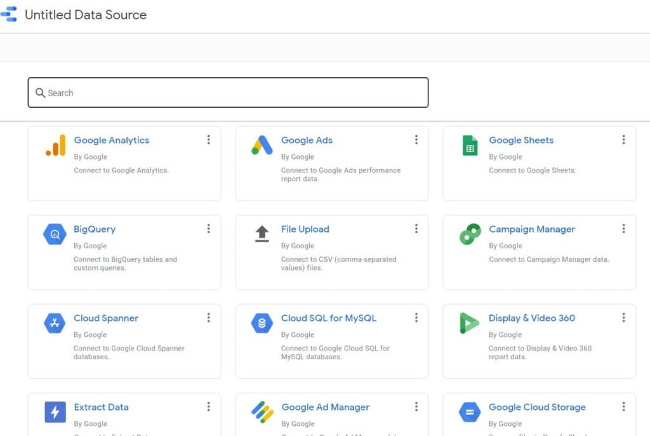Open more options for Cloud Spanner card
Image resolution: width=650 pixels, height=436 pixels.
208,317
